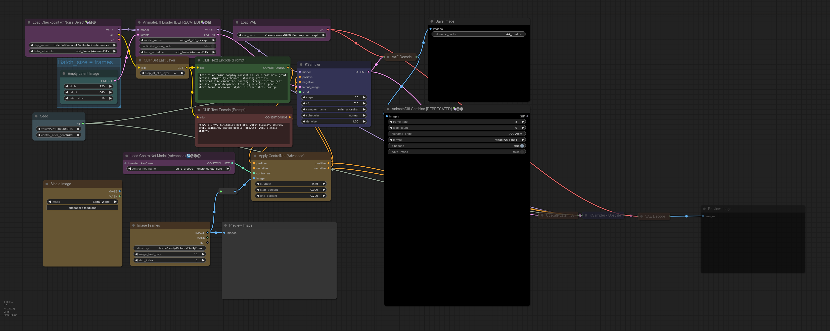The height and width of the screenshot is (331, 830).
Task: Click the choose file to upload button
Action: (x=82, y=208)
